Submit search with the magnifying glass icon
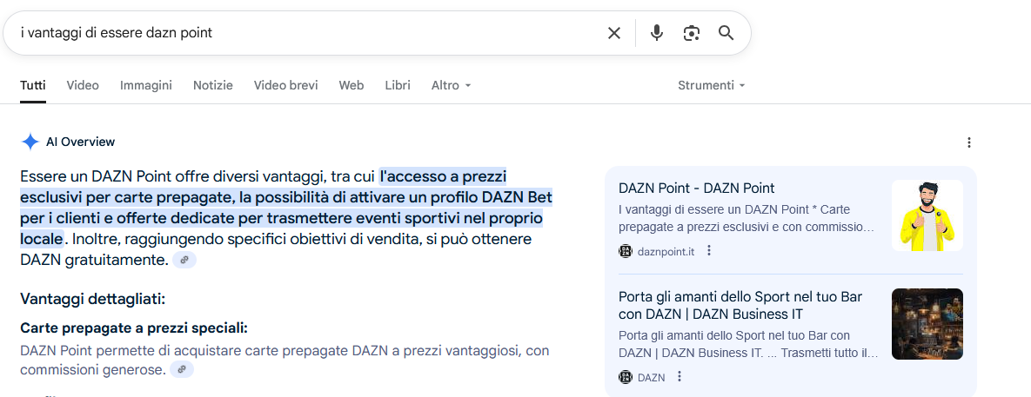Viewport: 1031px width, 397px height. pyautogui.click(x=726, y=33)
